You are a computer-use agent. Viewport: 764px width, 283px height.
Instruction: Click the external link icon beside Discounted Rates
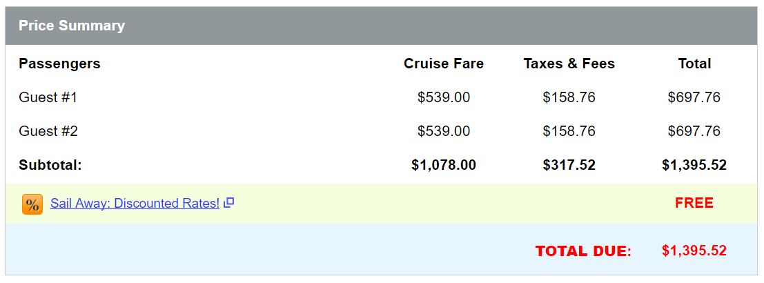click(x=229, y=203)
